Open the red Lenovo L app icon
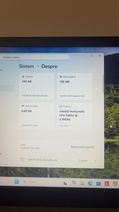The image size is (119, 212). (107, 184)
